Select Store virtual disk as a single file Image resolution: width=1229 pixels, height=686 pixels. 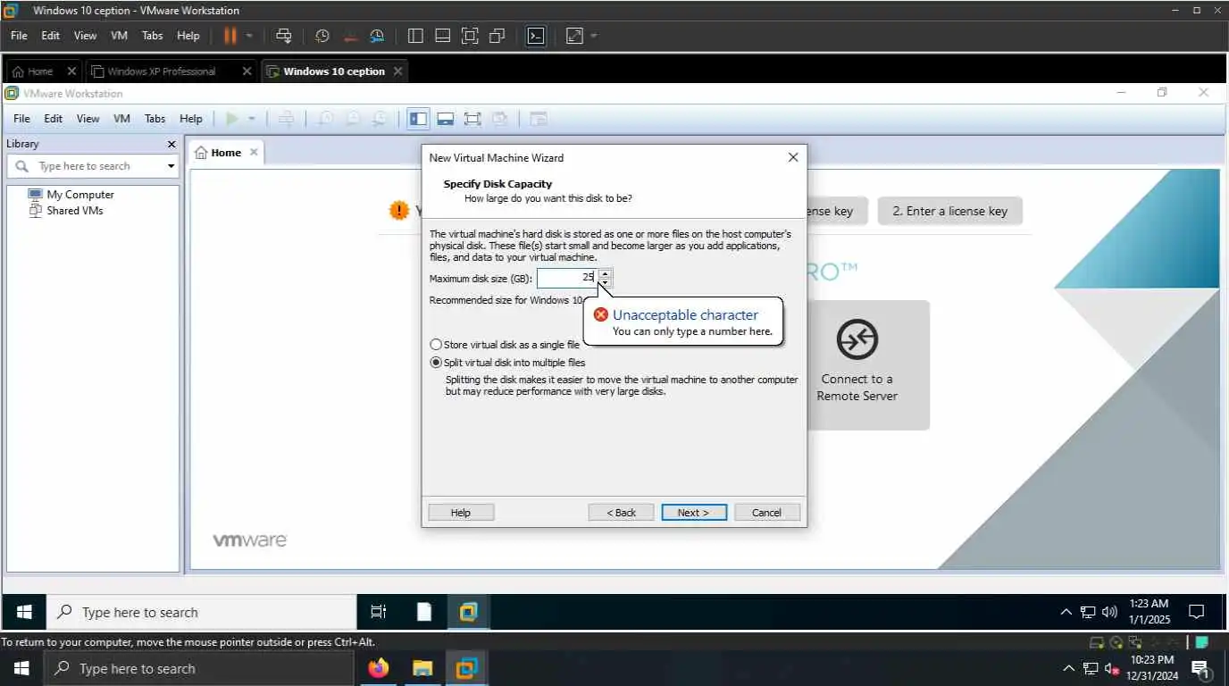505,345
